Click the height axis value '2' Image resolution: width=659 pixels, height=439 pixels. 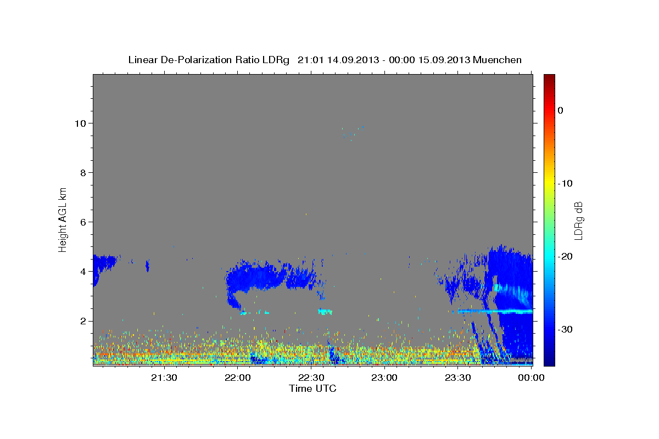(82, 321)
